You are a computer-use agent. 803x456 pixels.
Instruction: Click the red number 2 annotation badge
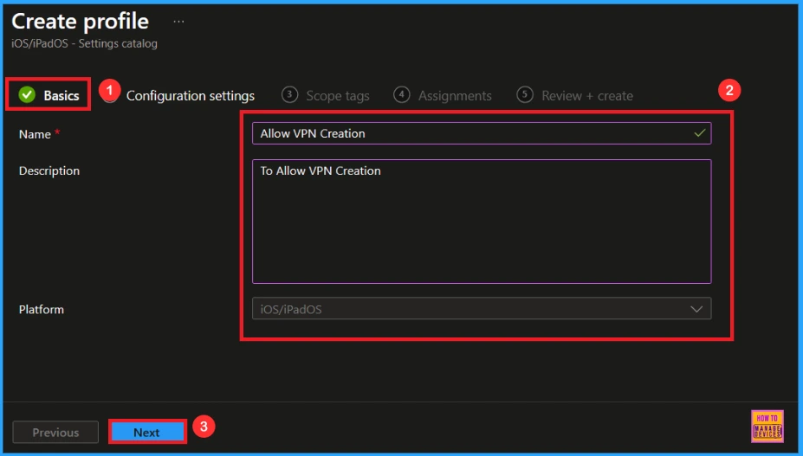(x=730, y=90)
